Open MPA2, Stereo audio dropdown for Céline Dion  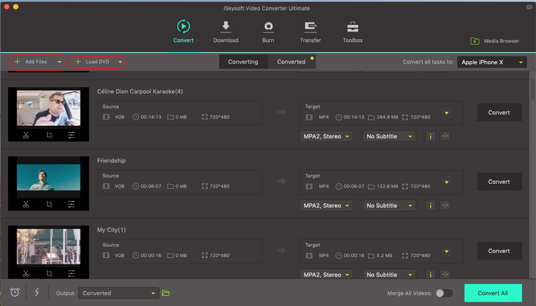326,136
